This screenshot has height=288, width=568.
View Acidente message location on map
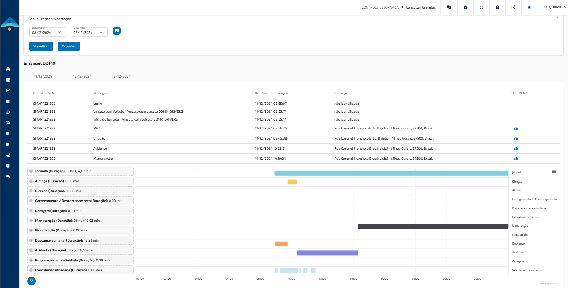(x=516, y=149)
